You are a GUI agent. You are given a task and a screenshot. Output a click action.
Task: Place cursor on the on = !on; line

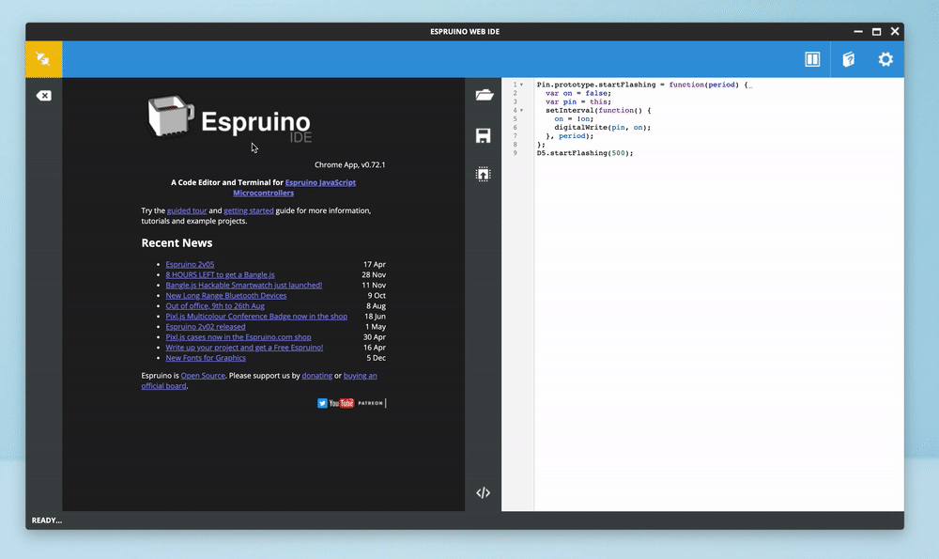[x=574, y=118]
